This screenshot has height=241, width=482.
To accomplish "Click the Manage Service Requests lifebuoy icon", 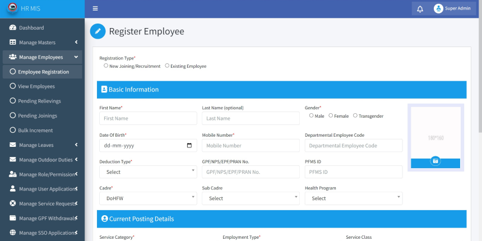I will click(x=12, y=203).
